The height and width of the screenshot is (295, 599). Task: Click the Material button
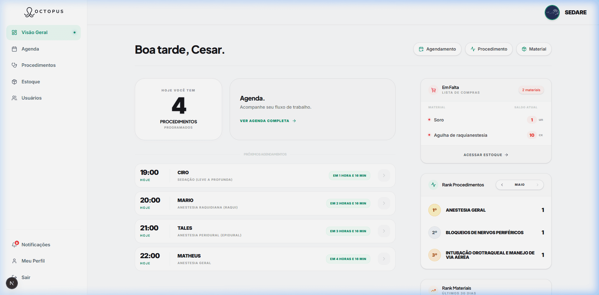(534, 49)
